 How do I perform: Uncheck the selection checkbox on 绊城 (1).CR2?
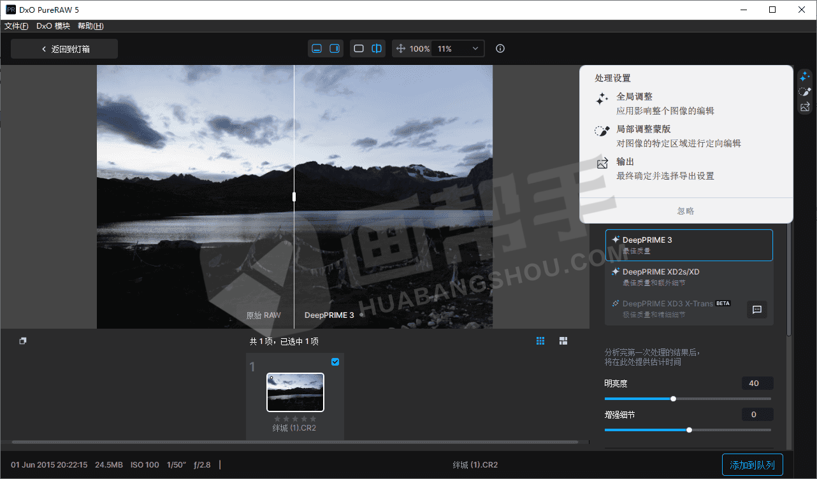(335, 362)
